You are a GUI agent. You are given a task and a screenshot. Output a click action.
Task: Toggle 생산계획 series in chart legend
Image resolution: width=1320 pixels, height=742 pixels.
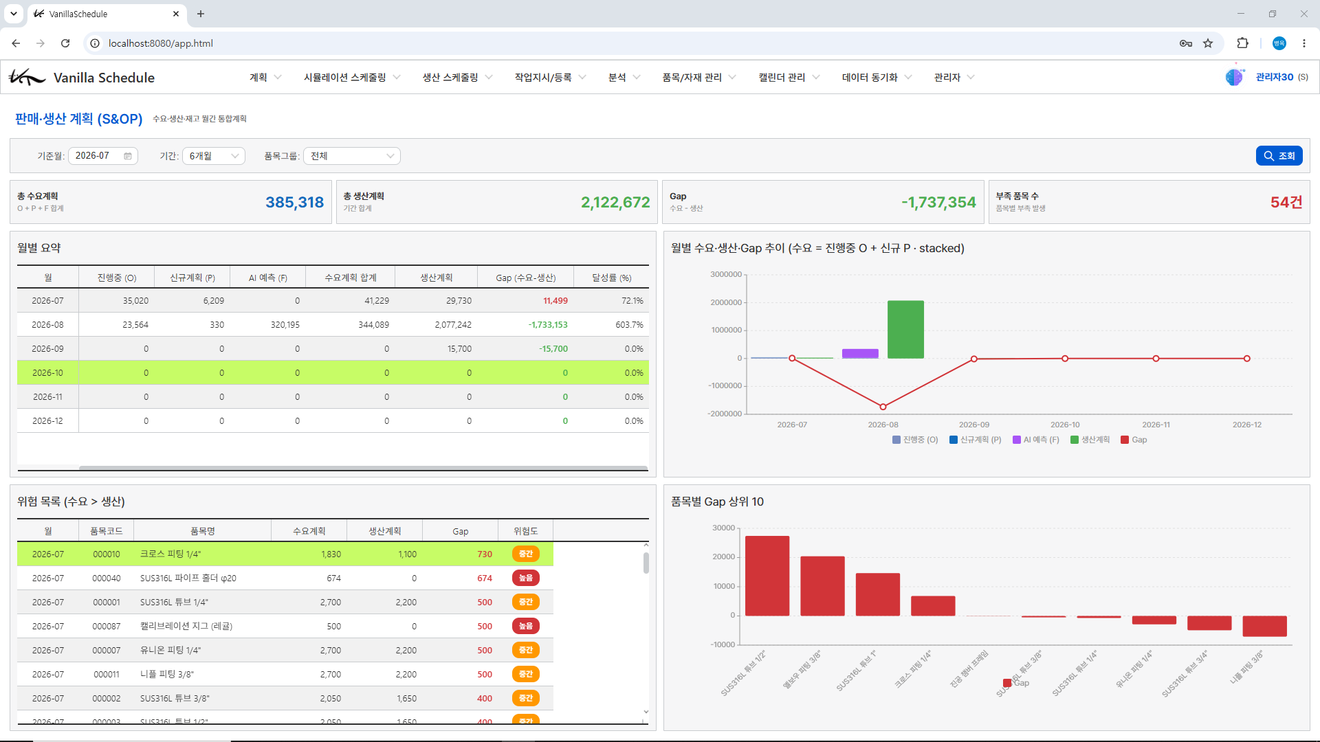pyautogui.click(x=1090, y=440)
